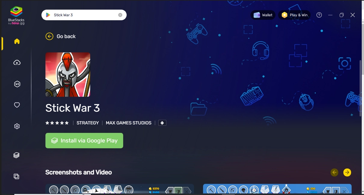Open the screenshot showing 330 gold
Image resolution: width=364 pixels, height=195 pixels.
277,189
